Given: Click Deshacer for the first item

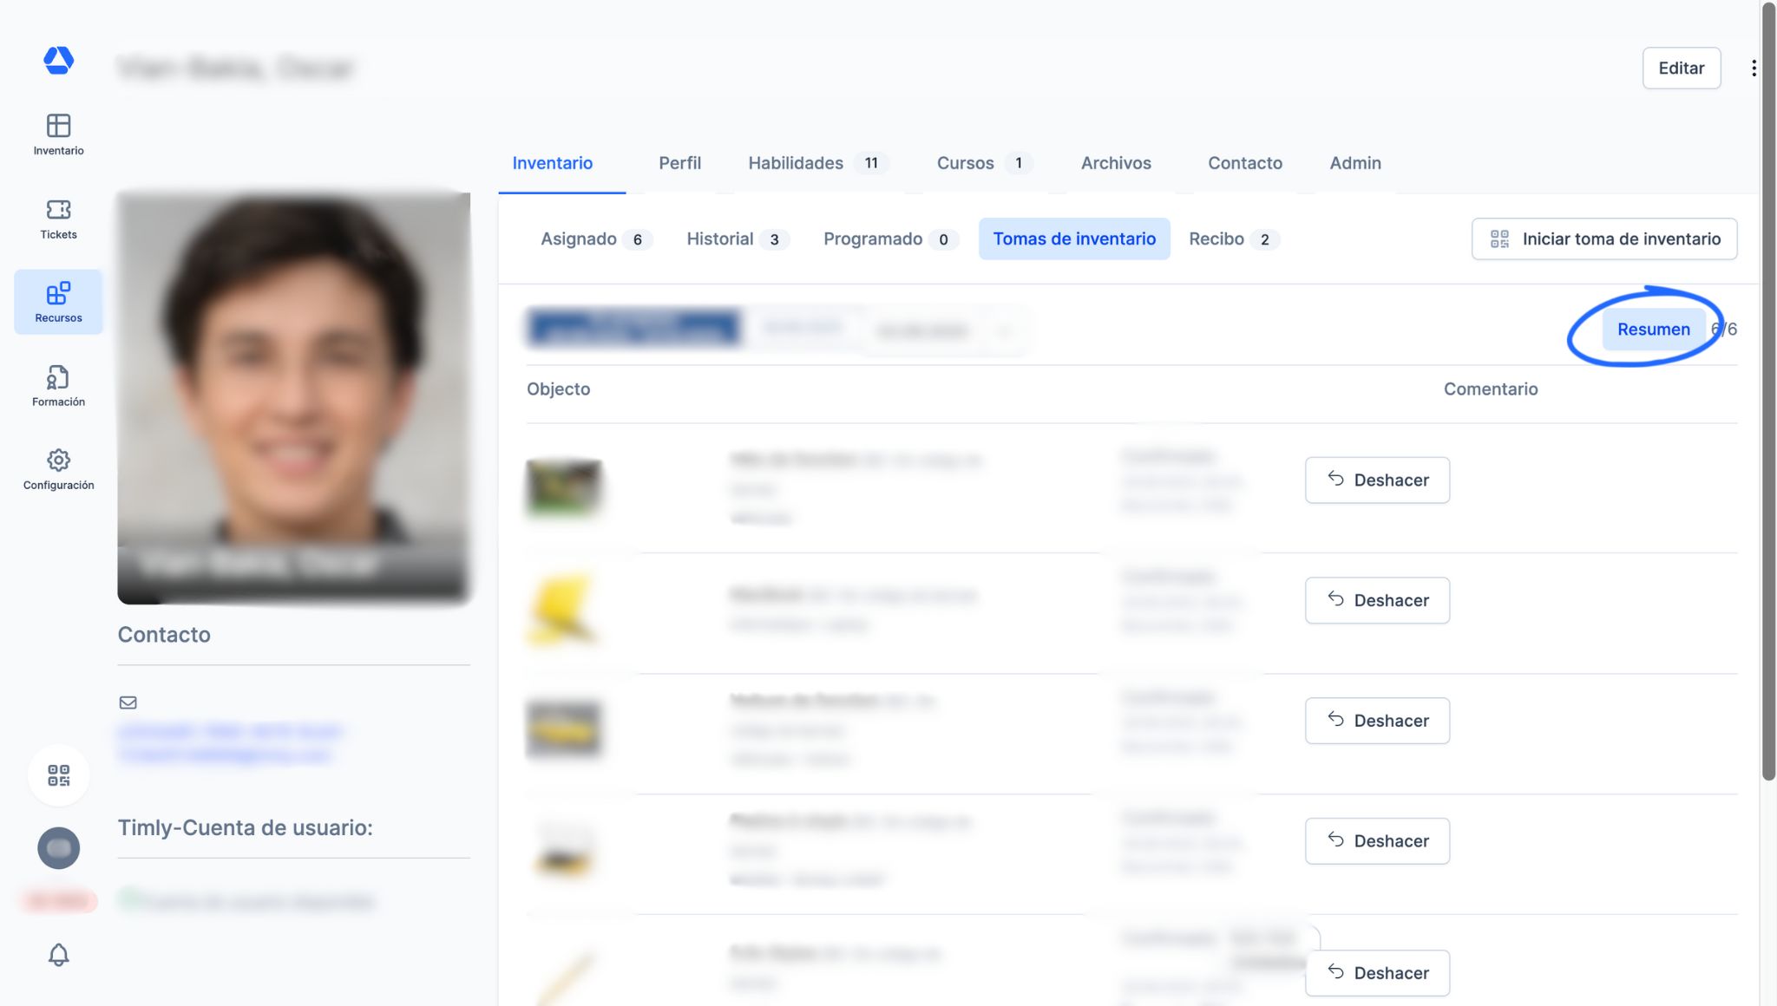Looking at the screenshot, I should 1377,480.
